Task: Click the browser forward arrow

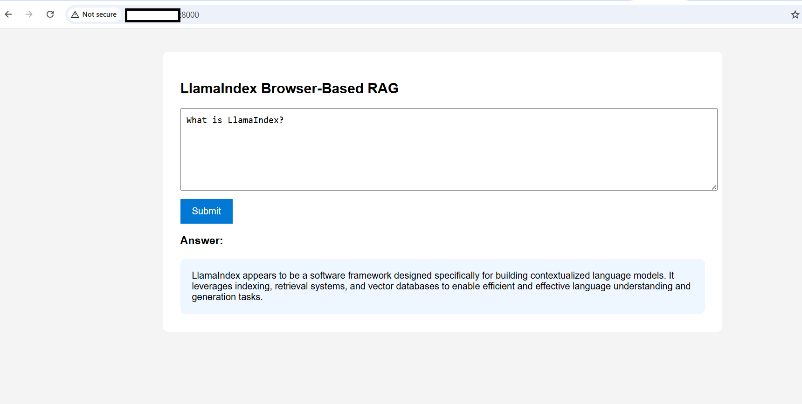Action: coord(29,14)
